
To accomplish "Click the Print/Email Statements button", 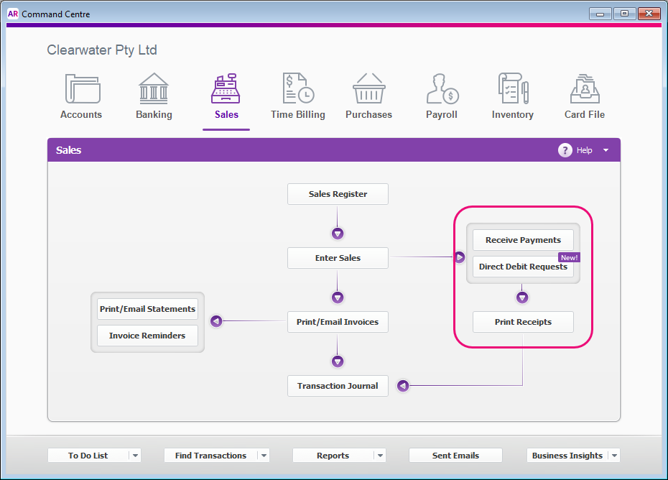I will point(147,309).
